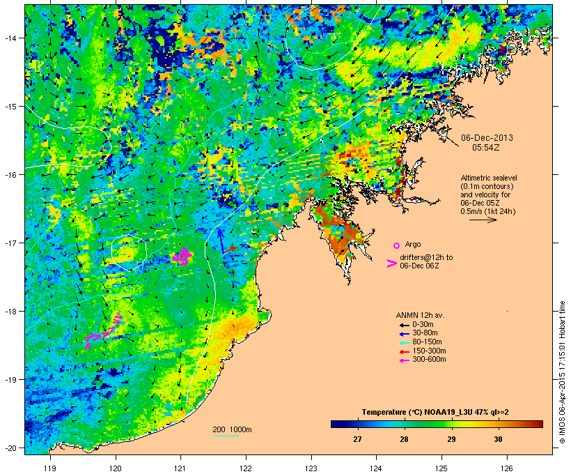Viewport: 571px width, 474px height.
Task: Click the time text 05:54Z
Action: [x=486, y=148]
